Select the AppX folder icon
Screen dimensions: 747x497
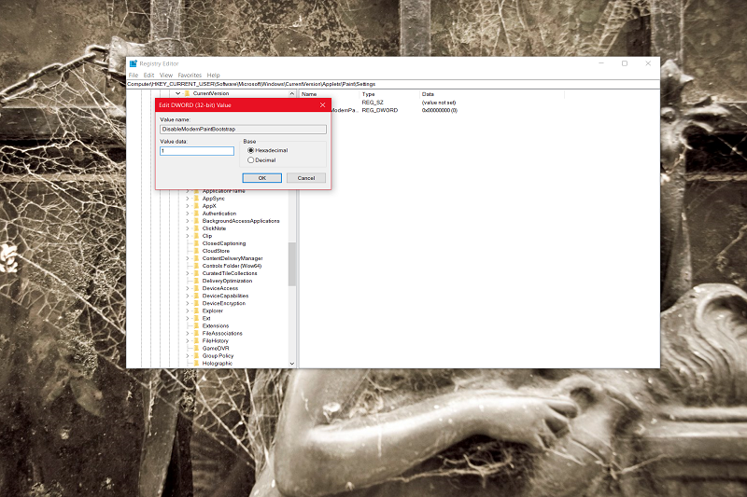196,206
